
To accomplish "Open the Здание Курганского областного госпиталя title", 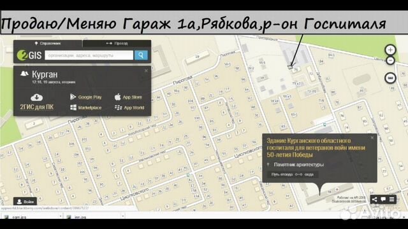I will tap(316, 148).
